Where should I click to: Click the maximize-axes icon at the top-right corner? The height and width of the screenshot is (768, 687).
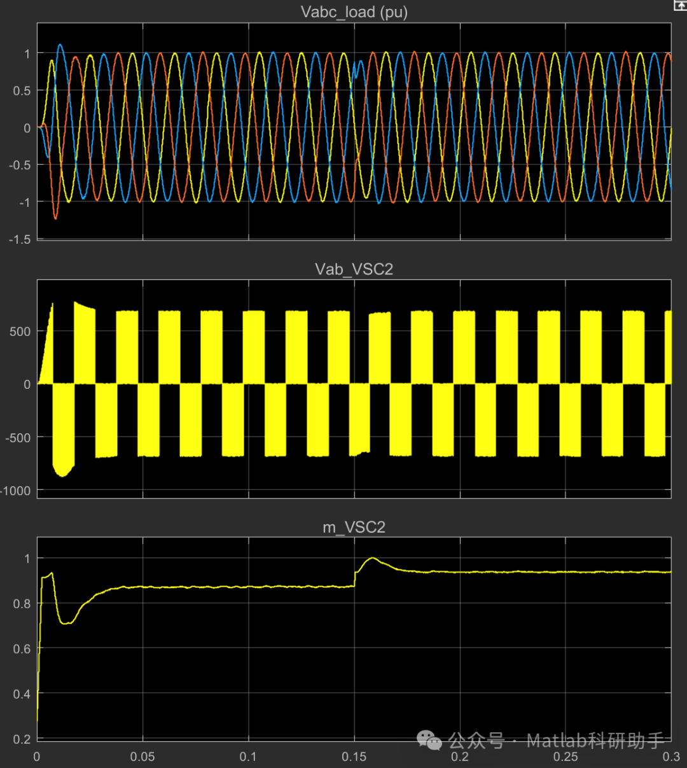[x=680, y=6]
